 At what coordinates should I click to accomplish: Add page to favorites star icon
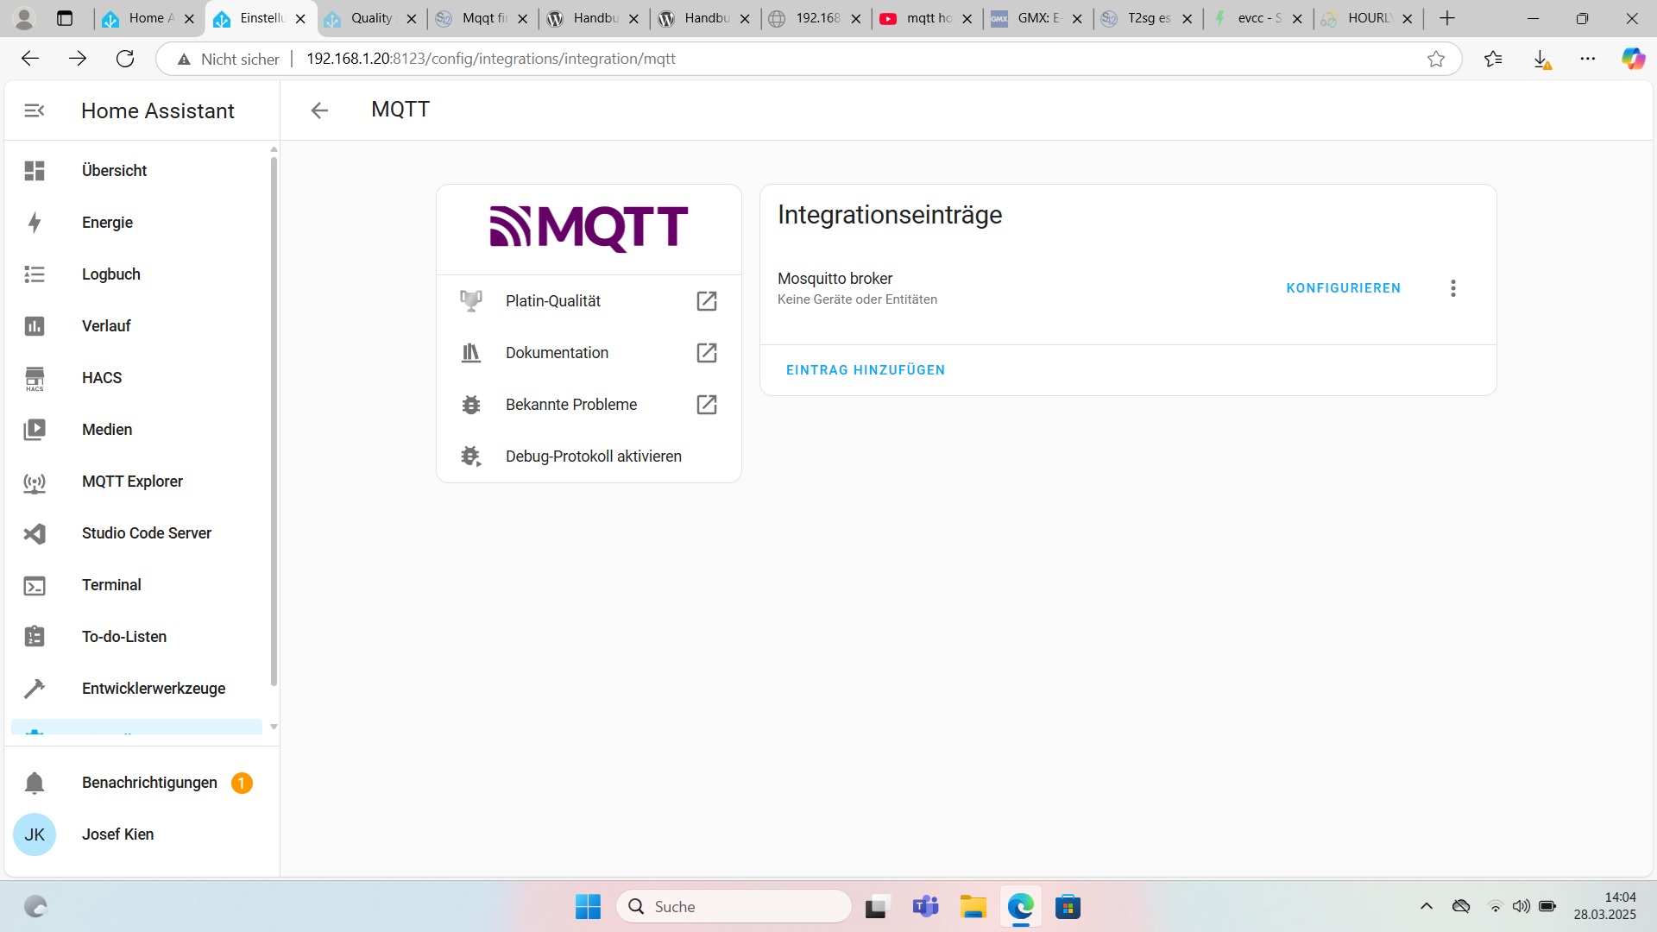click(1436, 59)
